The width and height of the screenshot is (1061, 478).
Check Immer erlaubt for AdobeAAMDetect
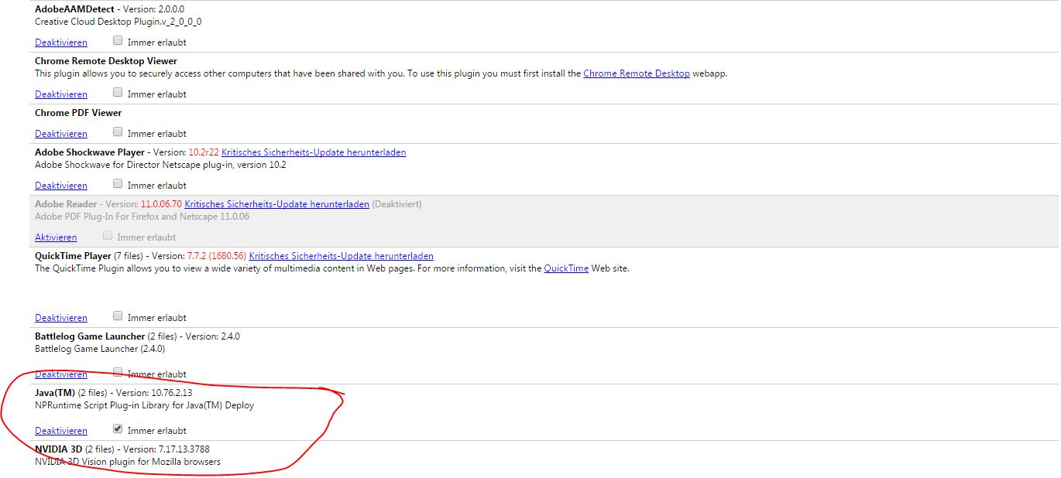[x=118, y=41]
